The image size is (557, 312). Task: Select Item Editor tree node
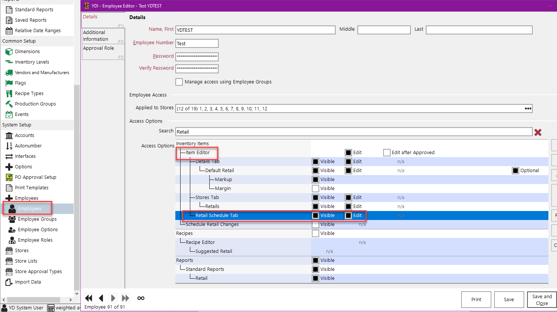197,153
